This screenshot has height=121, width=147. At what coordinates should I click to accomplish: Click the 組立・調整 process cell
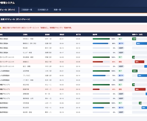pyautogui.click(x=27, y=66)
